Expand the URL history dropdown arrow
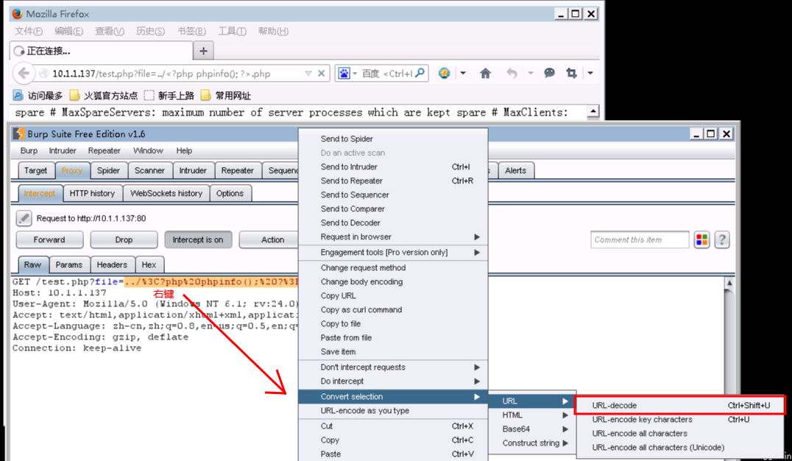The width and height of the screenshot is (792, 461). (308, 74)
